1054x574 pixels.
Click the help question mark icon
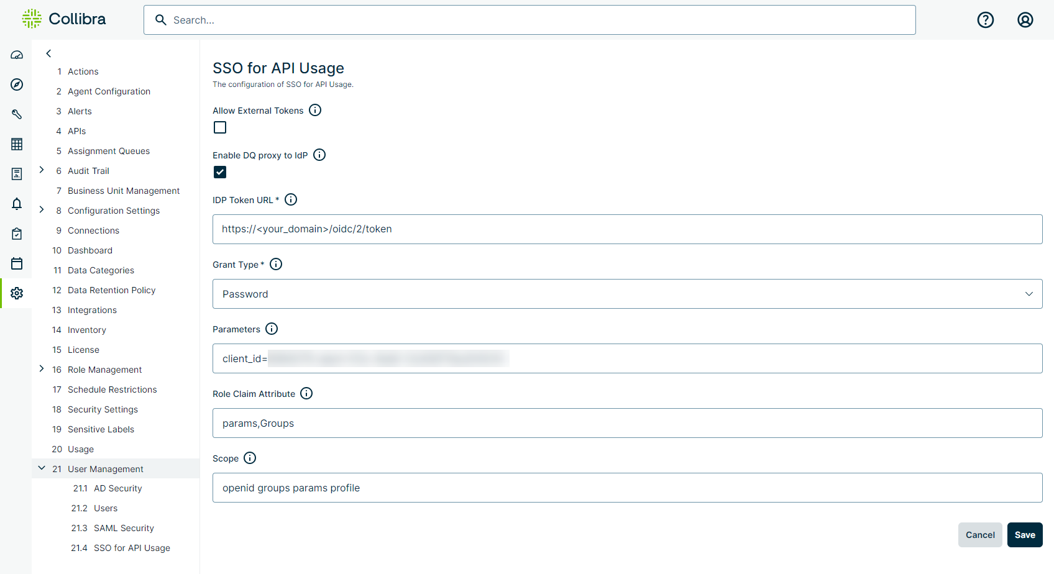[986, 19]
